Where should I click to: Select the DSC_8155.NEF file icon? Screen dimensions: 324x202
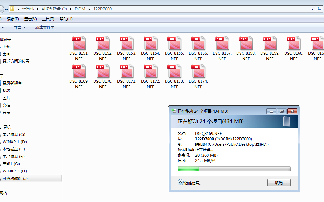tap(174, 43)
